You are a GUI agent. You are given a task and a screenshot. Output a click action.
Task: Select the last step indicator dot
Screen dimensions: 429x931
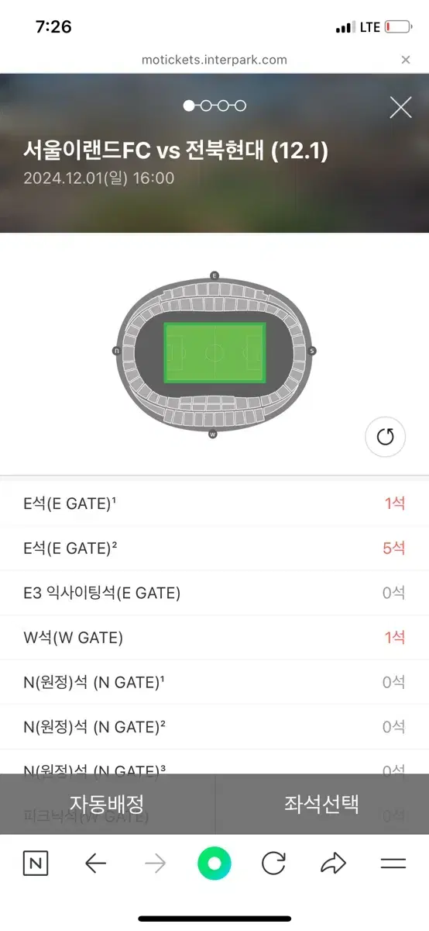(x=240, y=106)
